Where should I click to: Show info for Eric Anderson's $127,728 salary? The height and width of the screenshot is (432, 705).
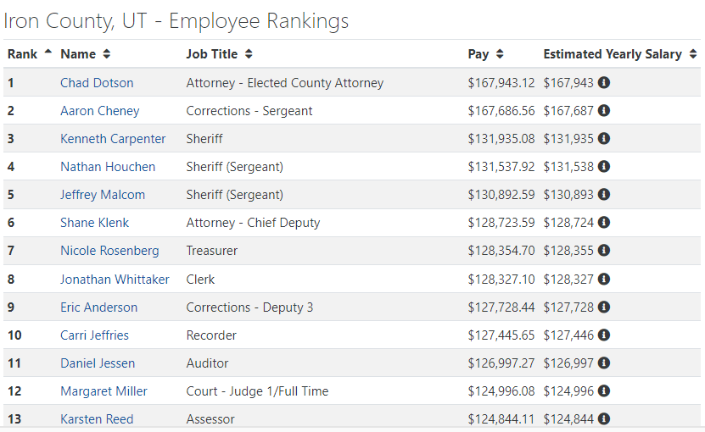coord(604,307)
